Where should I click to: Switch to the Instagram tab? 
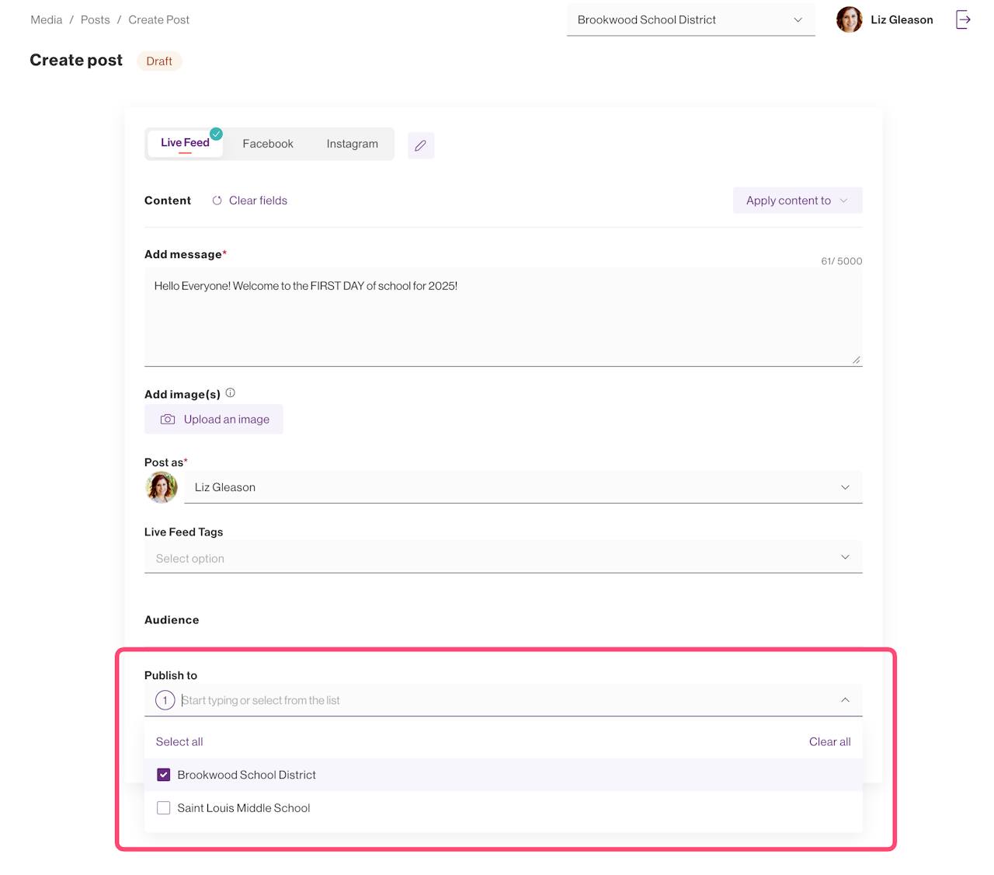(352, 144)
